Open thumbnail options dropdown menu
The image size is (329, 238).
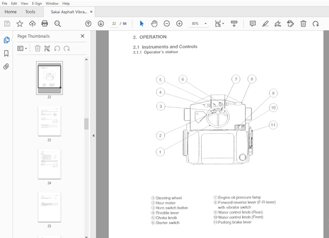pos(22,48)
